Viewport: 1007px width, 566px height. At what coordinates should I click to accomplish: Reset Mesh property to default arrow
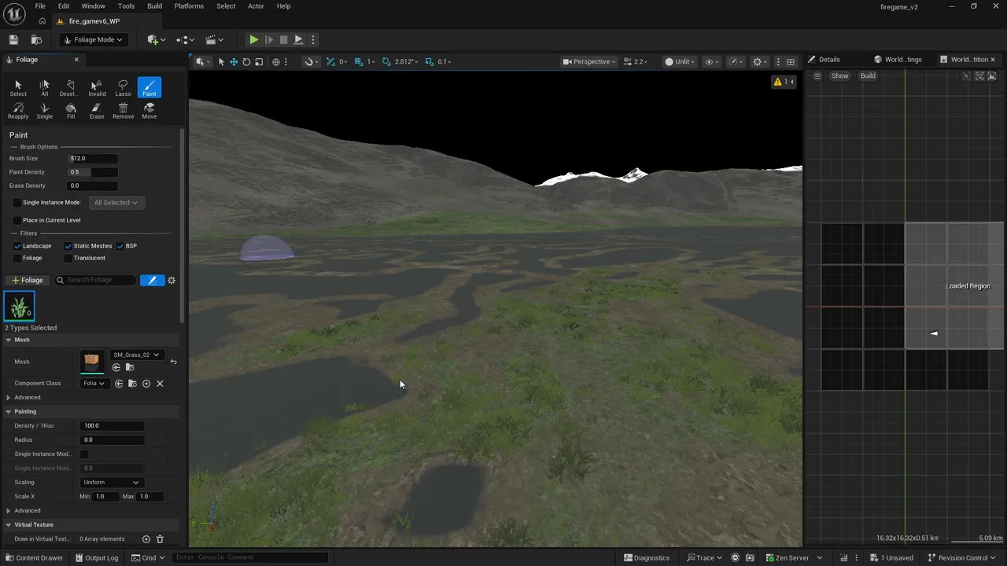pos(173,362)
